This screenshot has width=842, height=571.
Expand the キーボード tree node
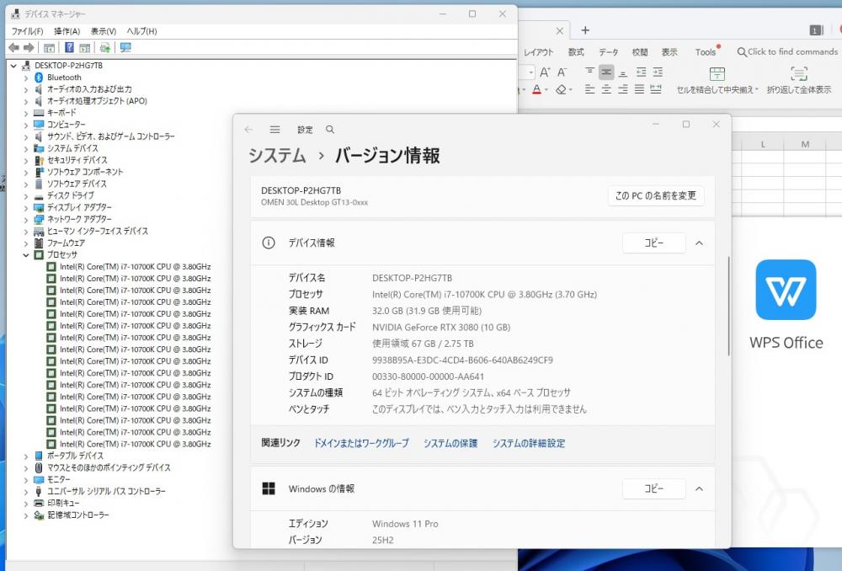26,114
